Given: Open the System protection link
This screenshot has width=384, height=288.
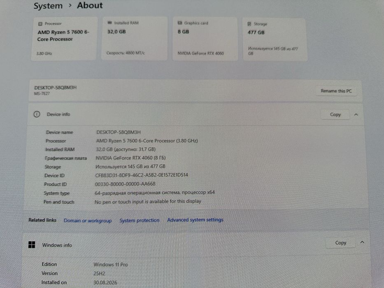Looking at the screenshot, I should tap(140, 220).
